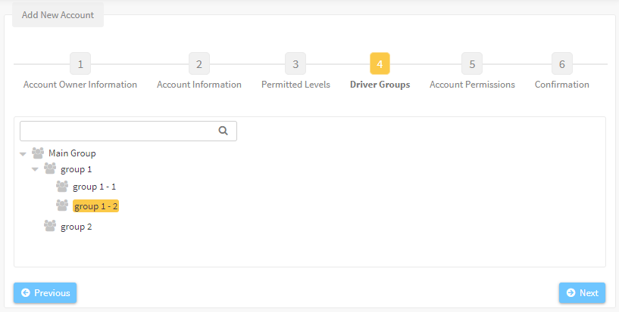This screenshot has width=619, height=312.
Task: Go to step 1 Account Owner Information
Action: click(x=80, y=63)
